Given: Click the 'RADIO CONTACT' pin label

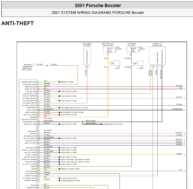Looking at the screenshot, I should 31,143.
